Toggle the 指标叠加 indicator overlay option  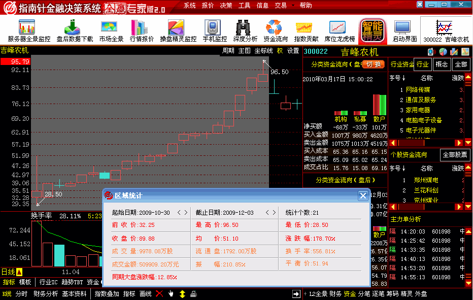point(107,293)
